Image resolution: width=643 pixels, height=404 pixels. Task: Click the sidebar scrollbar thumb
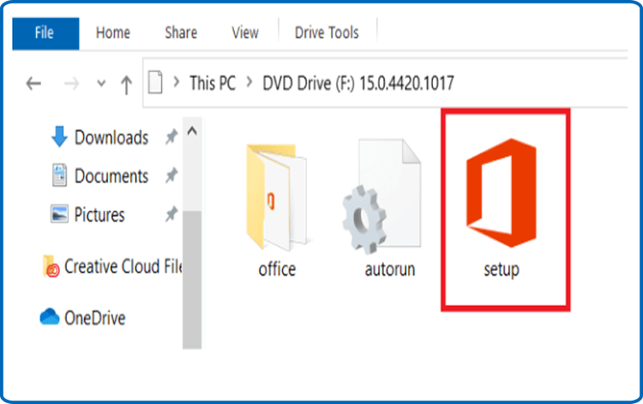click(192, 280)
